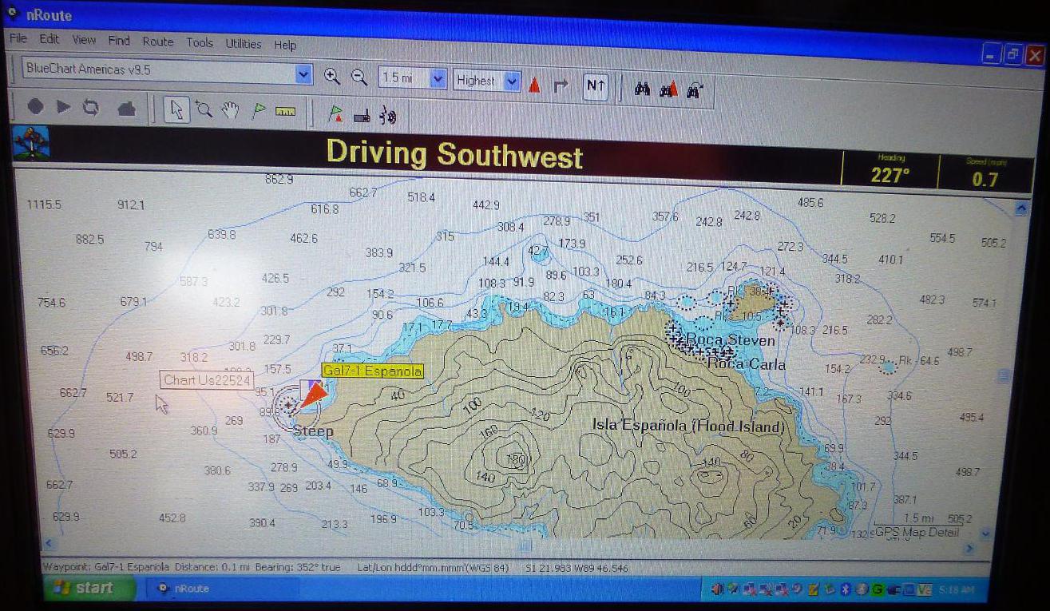Select the ruler Distance/Bearing tool
This screenshot has height=611, width=1050.
click(285, 113)
